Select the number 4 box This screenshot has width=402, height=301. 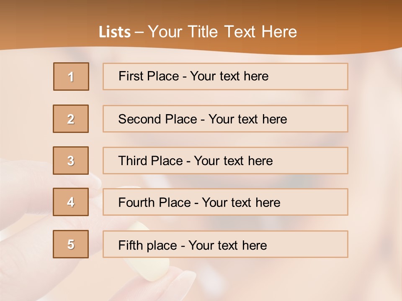click(71, 202)
